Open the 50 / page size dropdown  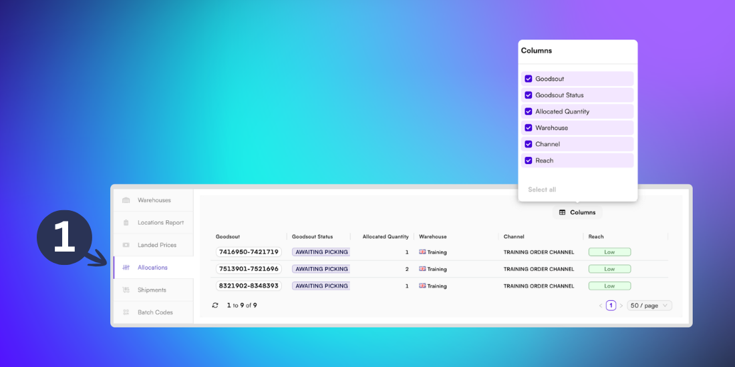pos(649,306)
